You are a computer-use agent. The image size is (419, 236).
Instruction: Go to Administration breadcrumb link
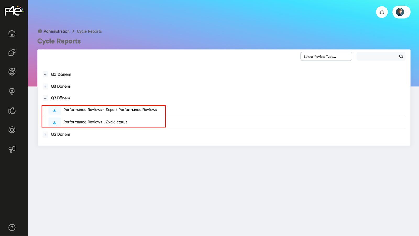click(56, 31)
